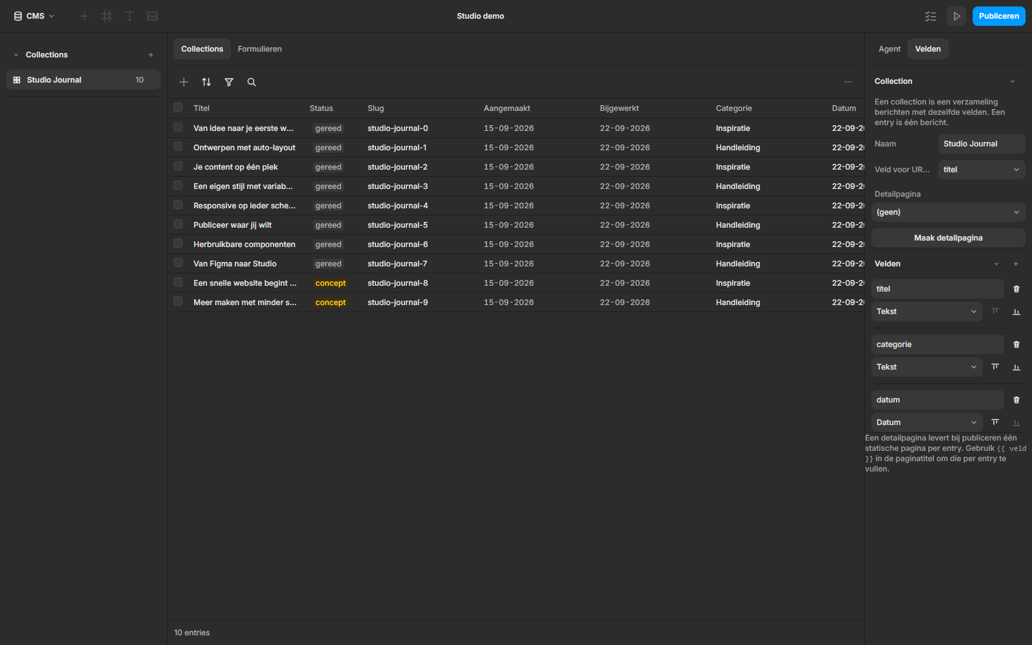Select the image tool in the top bar
The height and width of the screenshot is (645, 1032).
(152, 16)
